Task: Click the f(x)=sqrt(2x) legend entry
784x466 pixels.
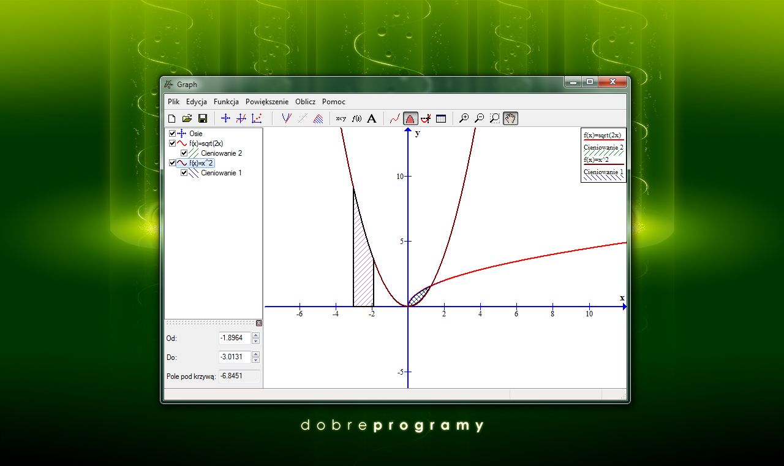Action: point(603,136)
